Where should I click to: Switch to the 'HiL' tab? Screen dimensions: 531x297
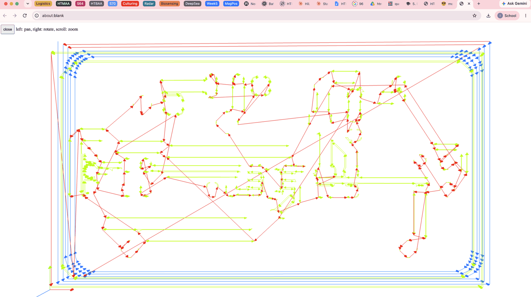click(x=304, y=4)
